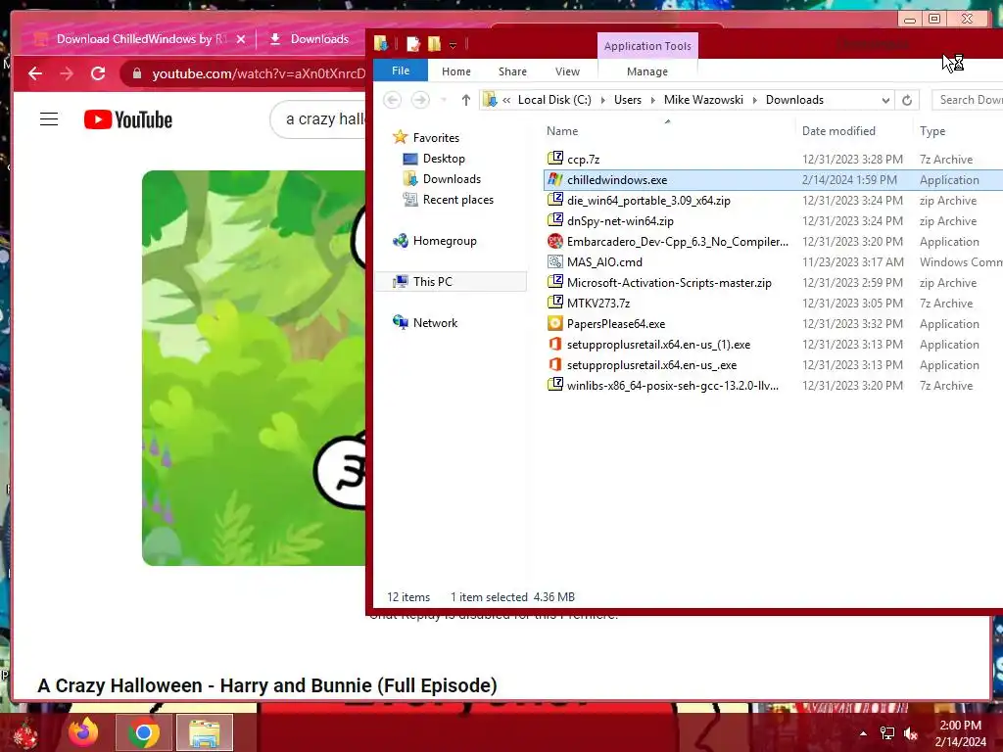This screenshot has width=1003, height=752.
Task: Select the Application Tools contextual tab
Action: [x=647, y=46]
